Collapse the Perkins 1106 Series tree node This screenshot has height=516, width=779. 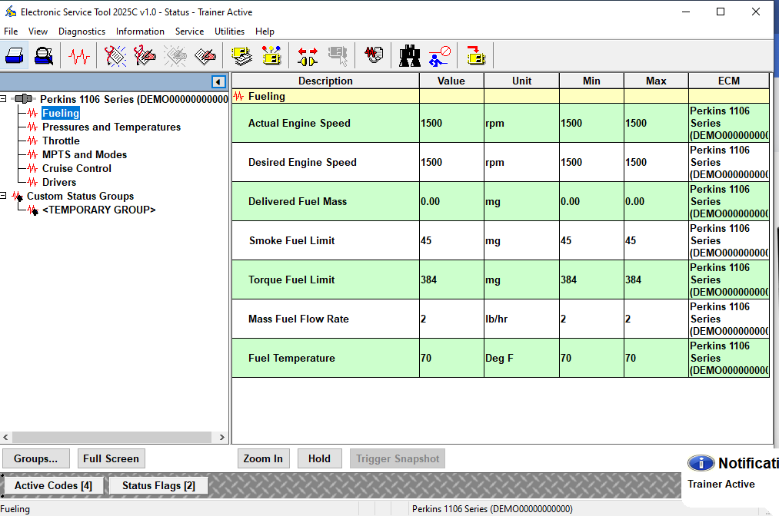pos(5,99)
